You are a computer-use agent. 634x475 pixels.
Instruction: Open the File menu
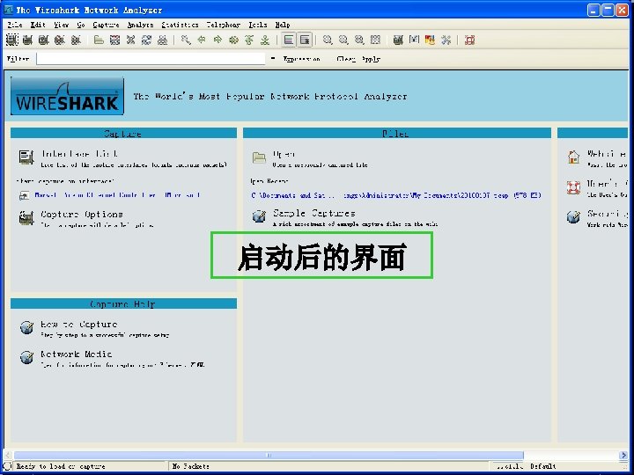(x=15, y=25)
